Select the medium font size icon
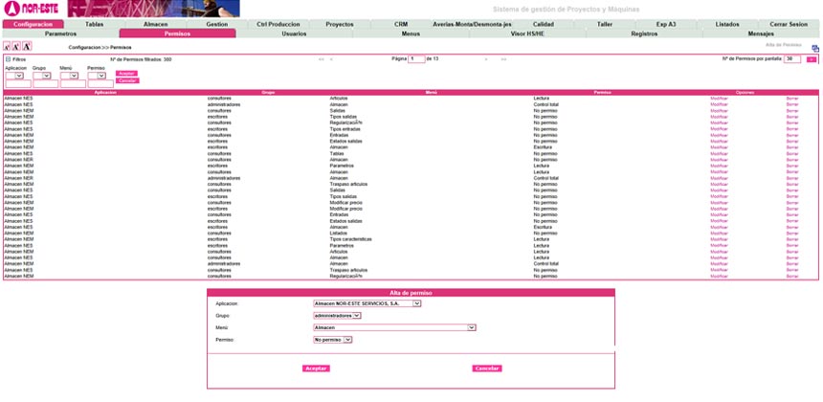 (15, 47)
